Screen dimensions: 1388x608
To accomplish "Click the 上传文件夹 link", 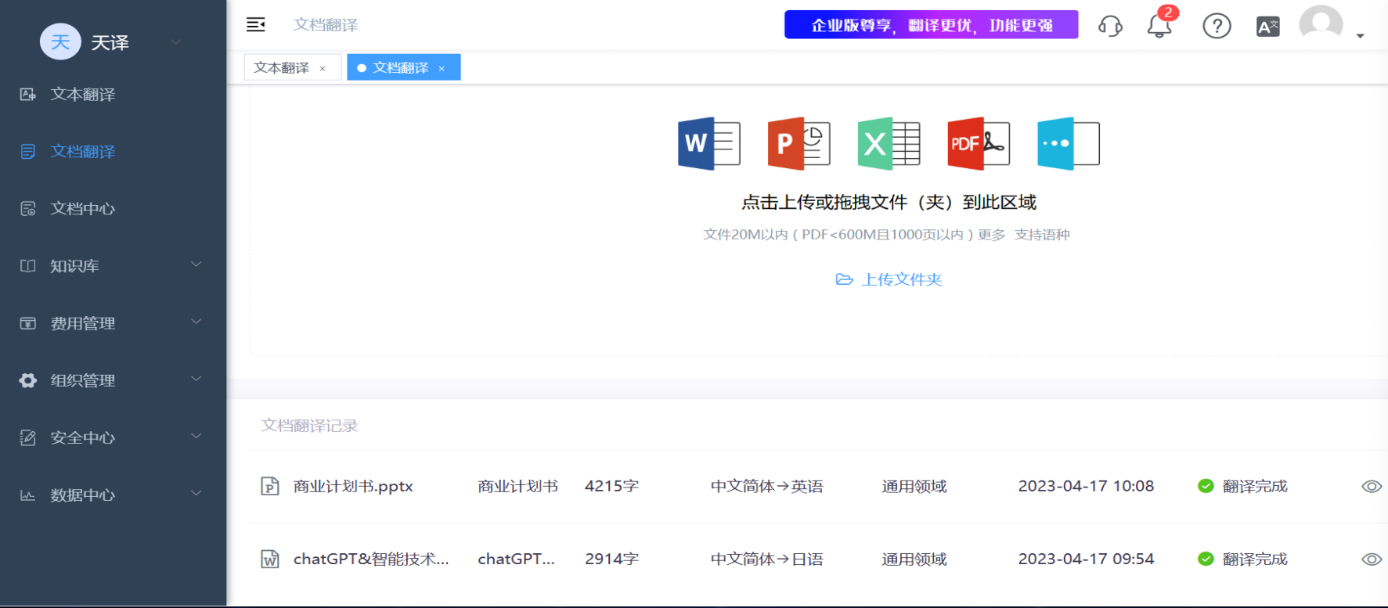I will [889, 280].
